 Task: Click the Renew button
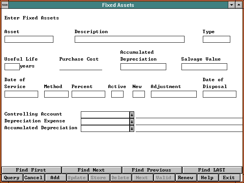click(x=186, y=178)
